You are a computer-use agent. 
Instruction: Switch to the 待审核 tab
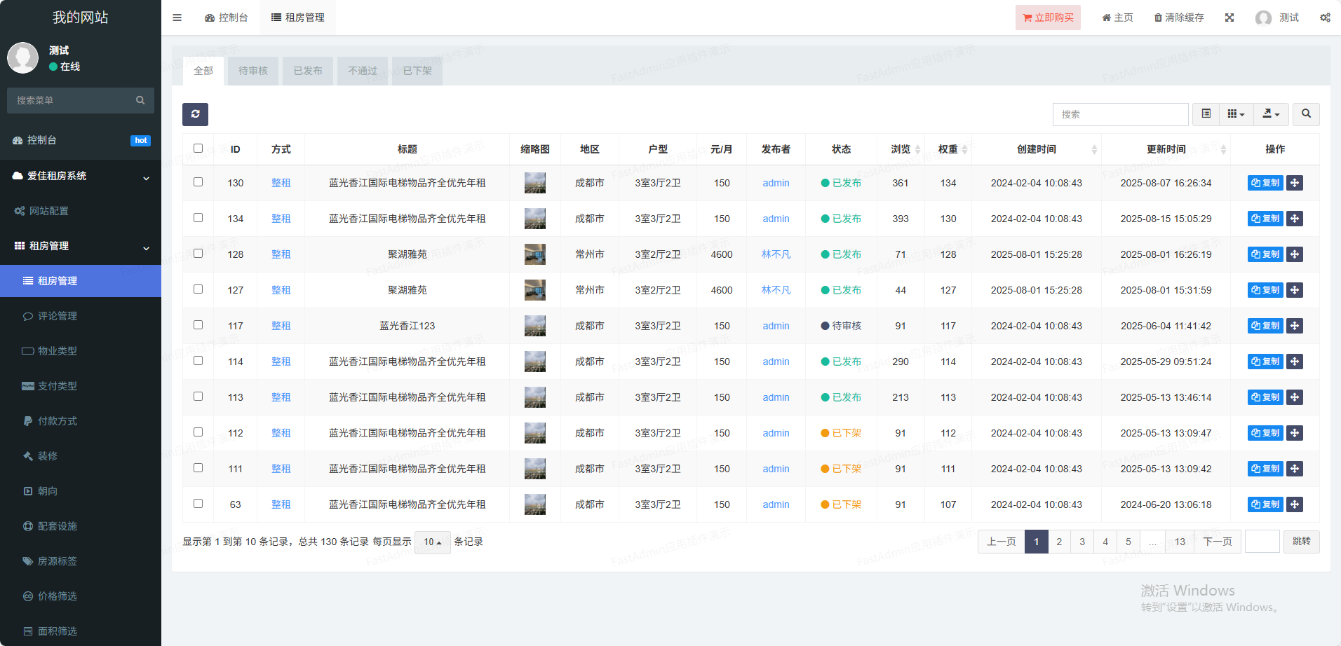point(253,71)
